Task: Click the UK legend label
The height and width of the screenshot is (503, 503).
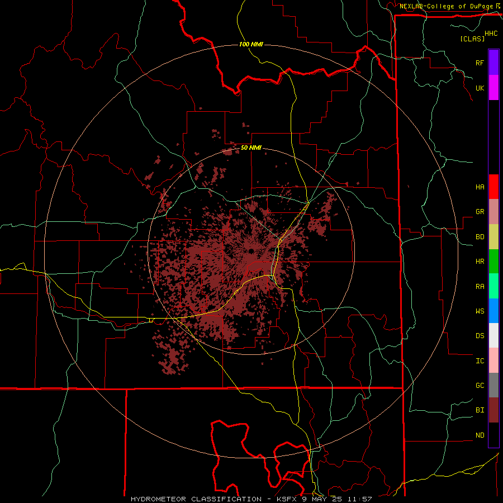Action: tap(480, 88)
